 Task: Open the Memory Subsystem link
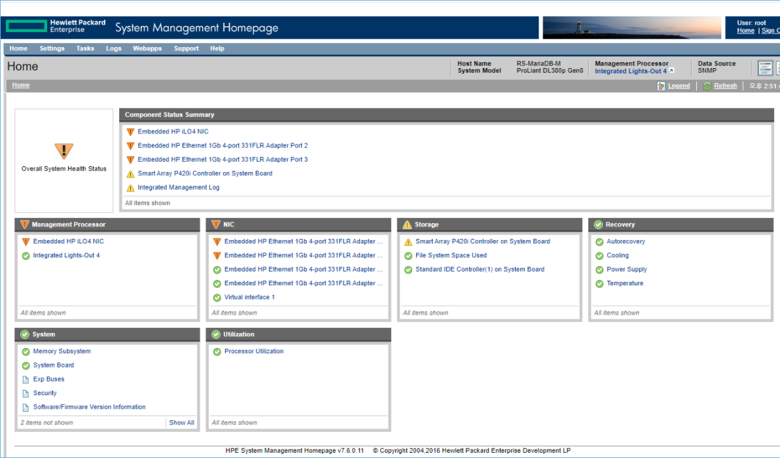click(62, 351)
